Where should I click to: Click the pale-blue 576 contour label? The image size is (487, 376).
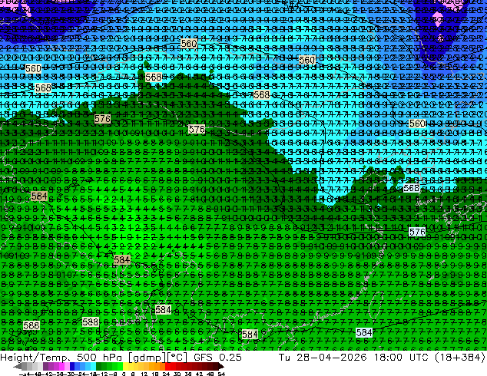[417, 232]
